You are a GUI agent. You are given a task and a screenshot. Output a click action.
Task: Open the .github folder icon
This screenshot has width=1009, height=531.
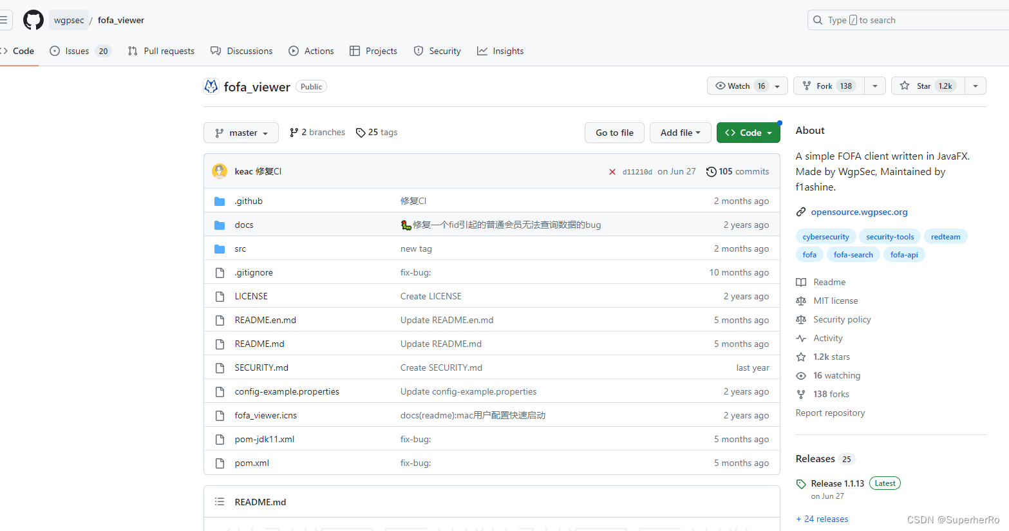pos(220,201)
